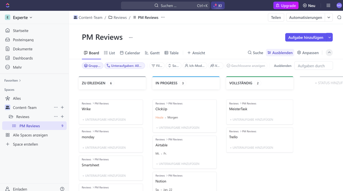Focus the Suchen search field
This screenshot has height=191, width=343.
(x=165, y=6)
